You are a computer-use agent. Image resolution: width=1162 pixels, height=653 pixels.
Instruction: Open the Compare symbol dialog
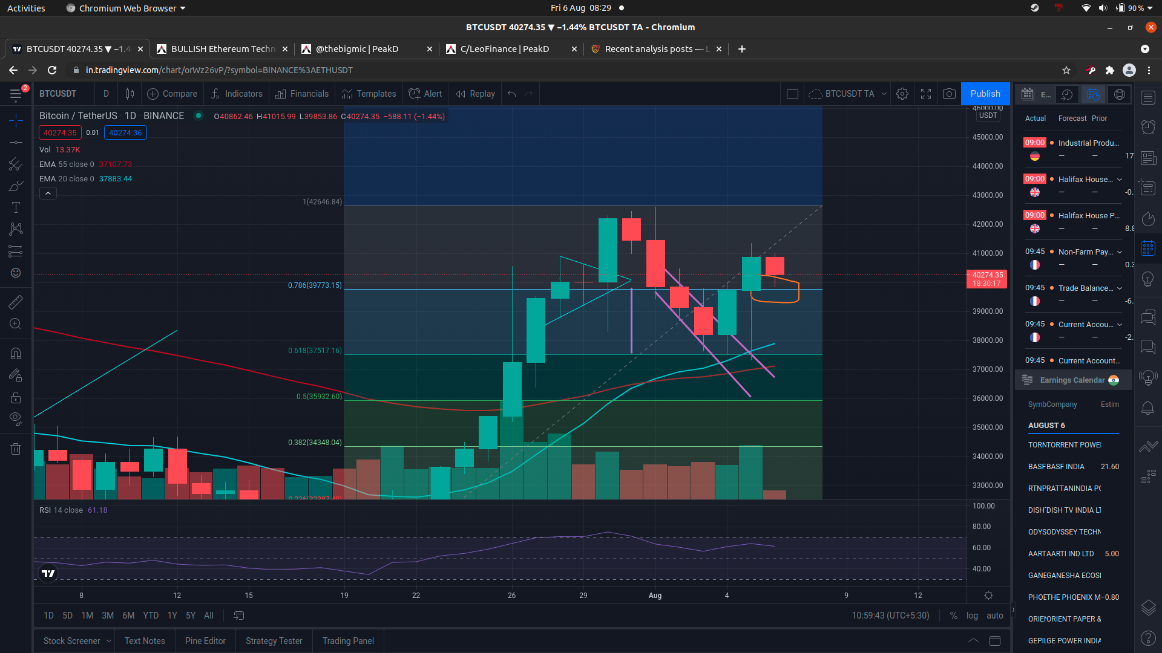[172, 94]
